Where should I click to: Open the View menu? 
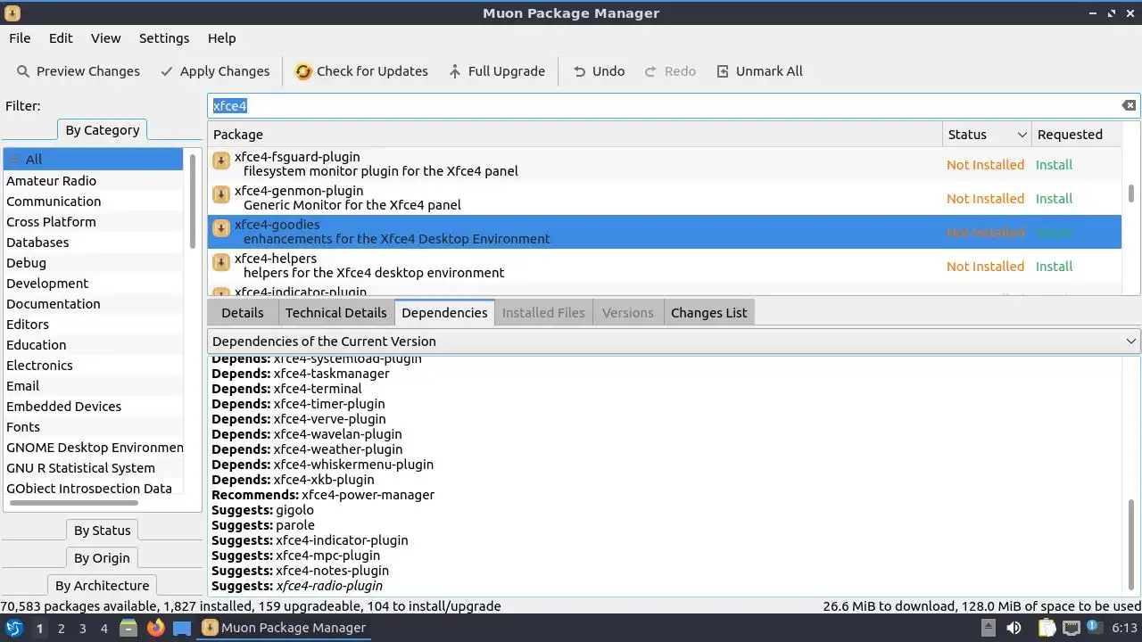(105, 38)
